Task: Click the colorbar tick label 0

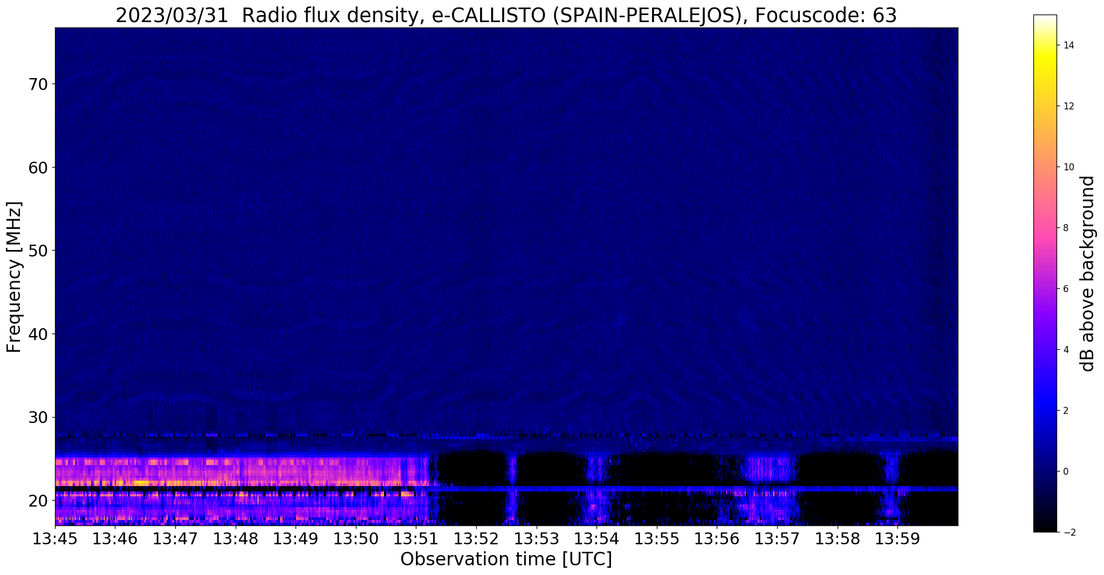Action: [x=1065, y=472]
